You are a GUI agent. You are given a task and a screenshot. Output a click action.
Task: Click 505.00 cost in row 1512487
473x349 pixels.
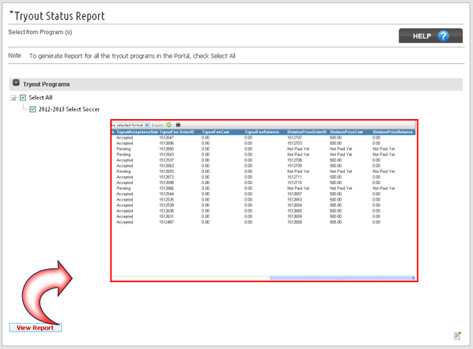[x=336, y=222]
